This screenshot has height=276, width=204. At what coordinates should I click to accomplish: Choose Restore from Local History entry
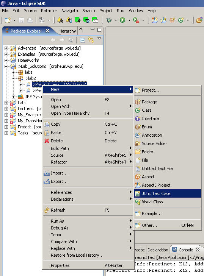[x=88, y=255]
